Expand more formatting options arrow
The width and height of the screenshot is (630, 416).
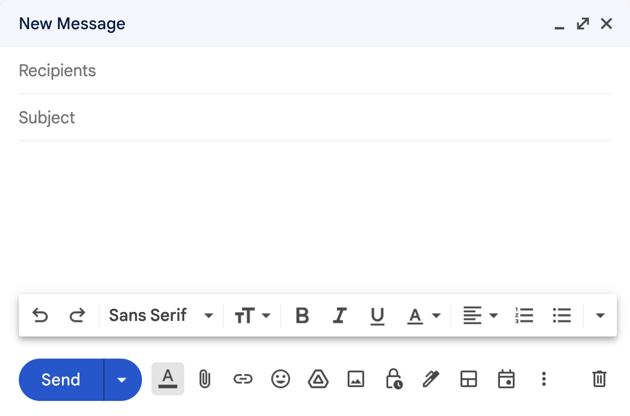click(600, 315)
